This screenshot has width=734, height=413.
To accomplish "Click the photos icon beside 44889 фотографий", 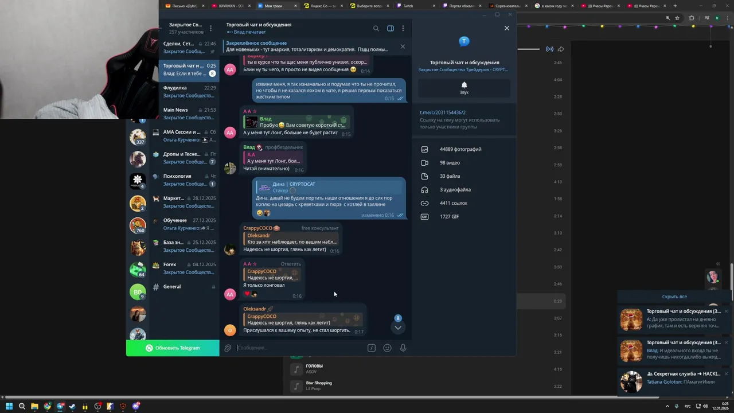I will click(424, 149).
